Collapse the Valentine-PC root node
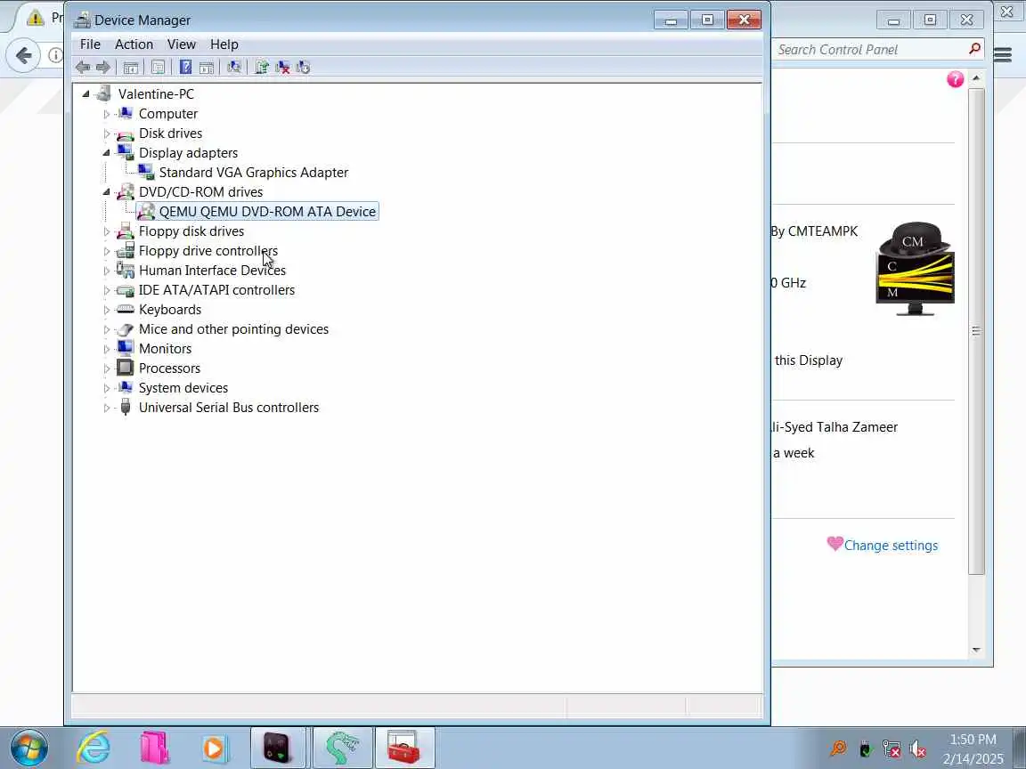The height and width of the screenshot is (769, 1026). (x=85, y=94)
